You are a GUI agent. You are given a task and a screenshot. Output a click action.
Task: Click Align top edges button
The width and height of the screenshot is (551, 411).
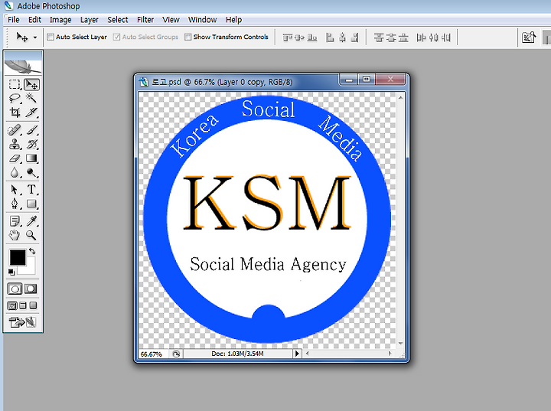288,38
